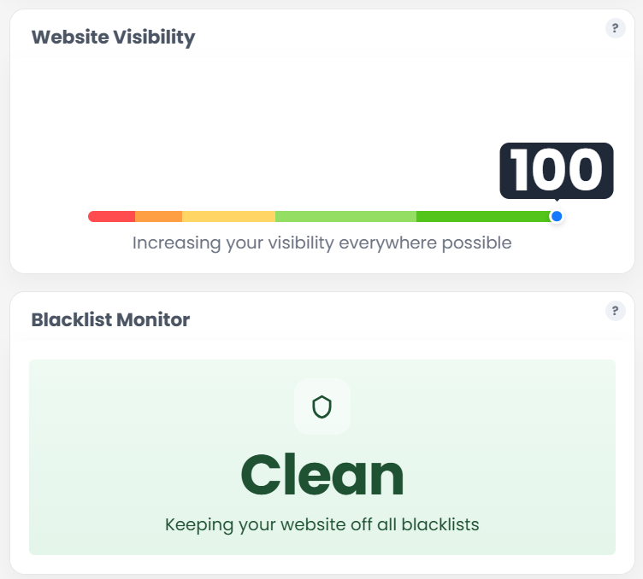Click the red segment of visibility bar
This screenshot has width=643, height=579.
(x=112, y=217)
